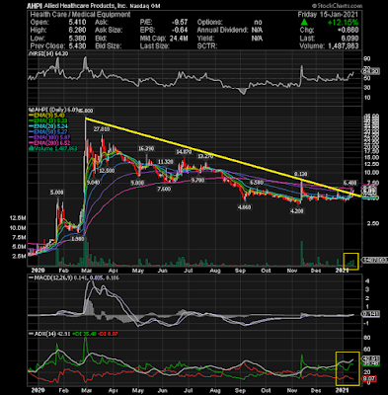
Task: Click the 9.040 low price label
Action: [x=93, y=182]
